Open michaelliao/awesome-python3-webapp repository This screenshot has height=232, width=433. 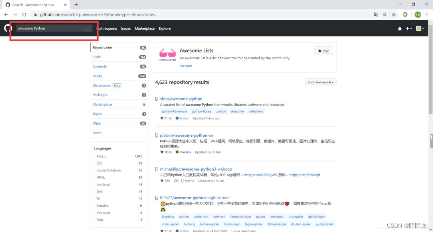point(196,169)
